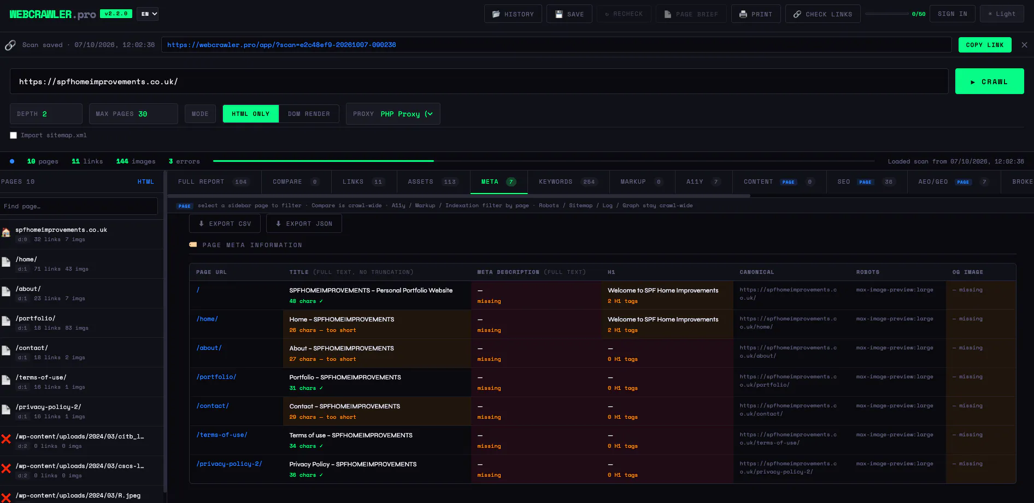Open /contact/ link in meta table
This screenshot has width=1034, height=503.
coord(213,406)
